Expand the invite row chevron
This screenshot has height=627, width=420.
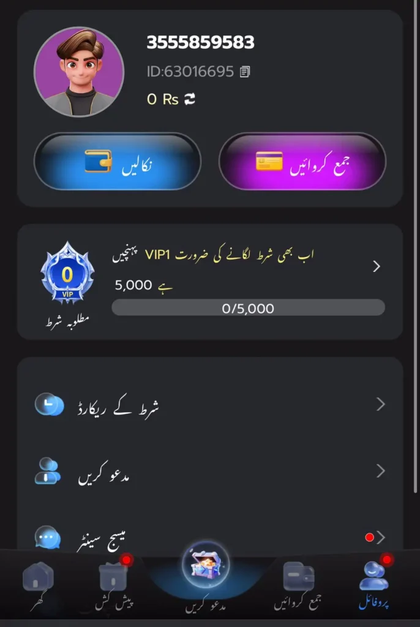pos(380,471)
